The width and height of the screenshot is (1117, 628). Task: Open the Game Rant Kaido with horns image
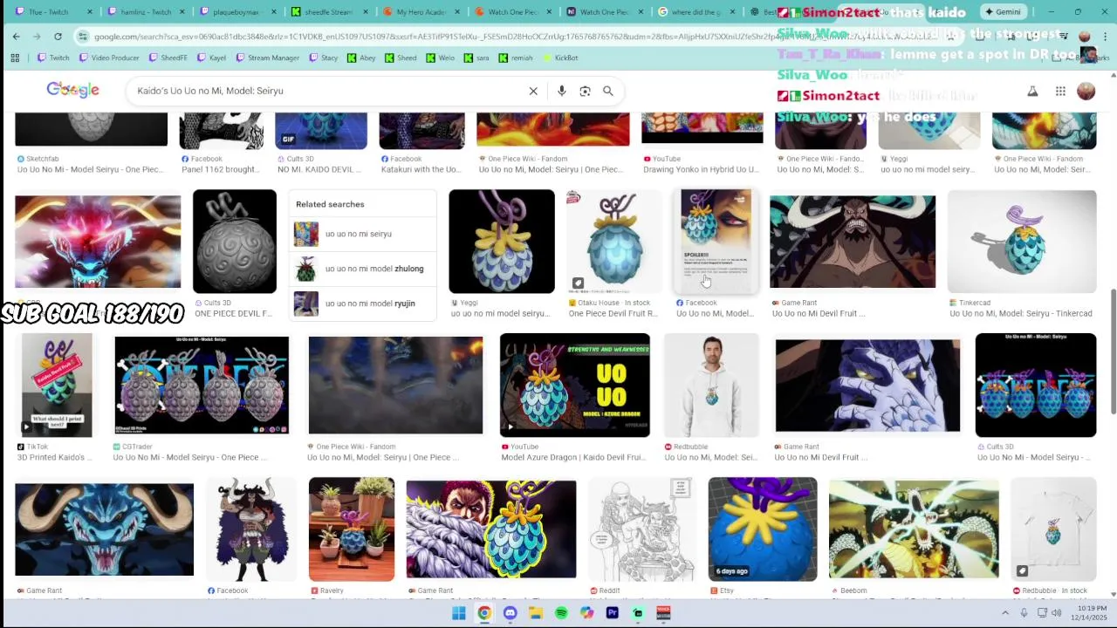tap(853, 242)
